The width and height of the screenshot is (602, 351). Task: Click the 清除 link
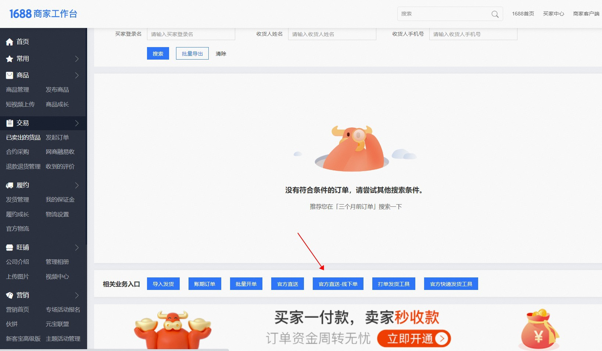(x=221, y=54)
